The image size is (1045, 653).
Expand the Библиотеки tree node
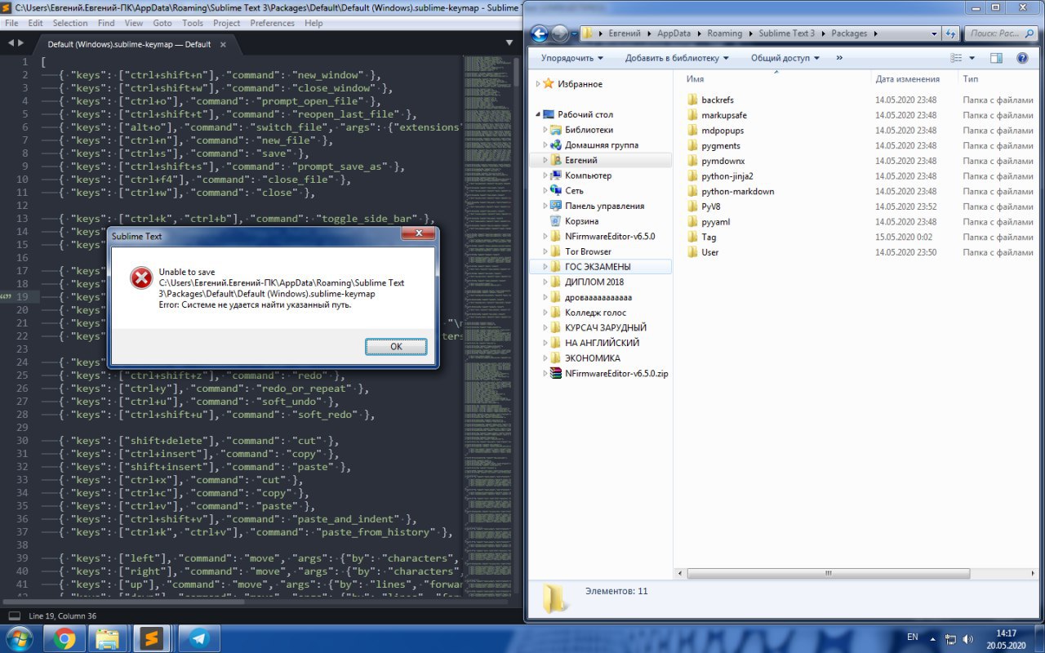tap(545, 130)
